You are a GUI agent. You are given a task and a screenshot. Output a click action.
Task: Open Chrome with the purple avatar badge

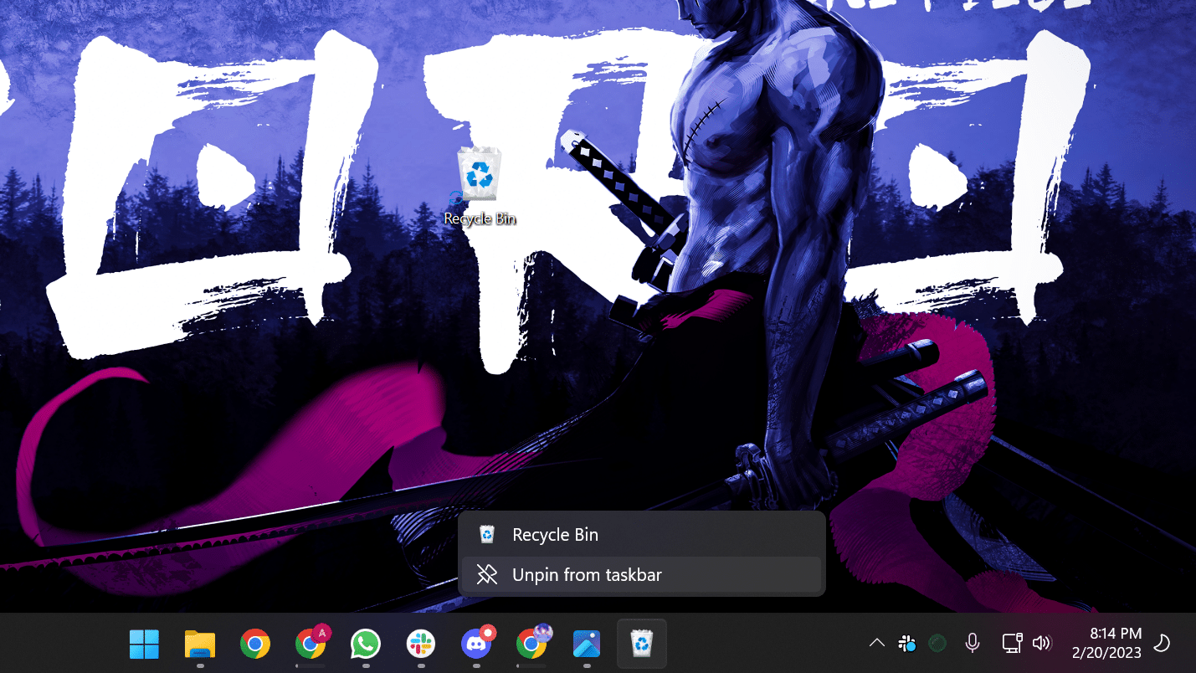click(x=531, y=644)
